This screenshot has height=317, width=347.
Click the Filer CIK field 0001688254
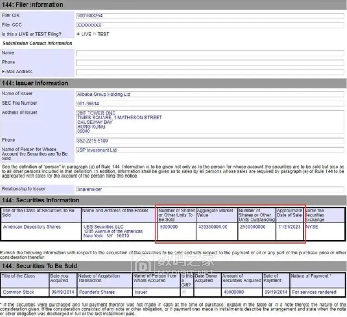pyautogui.click(x=210, y=16)
